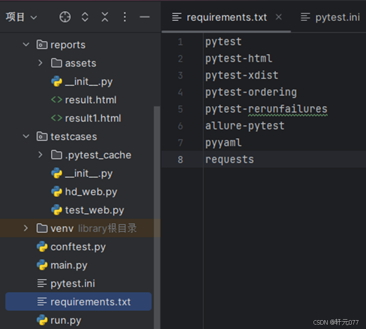This screenshot has width=366, height=329.
Task: Click the Python icon of hd_web.py
Action: (56, 191)
